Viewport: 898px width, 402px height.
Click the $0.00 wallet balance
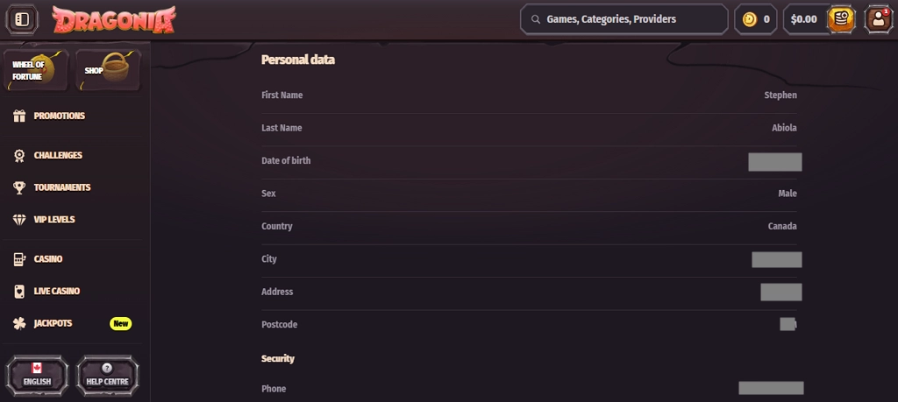pos(803,19)
